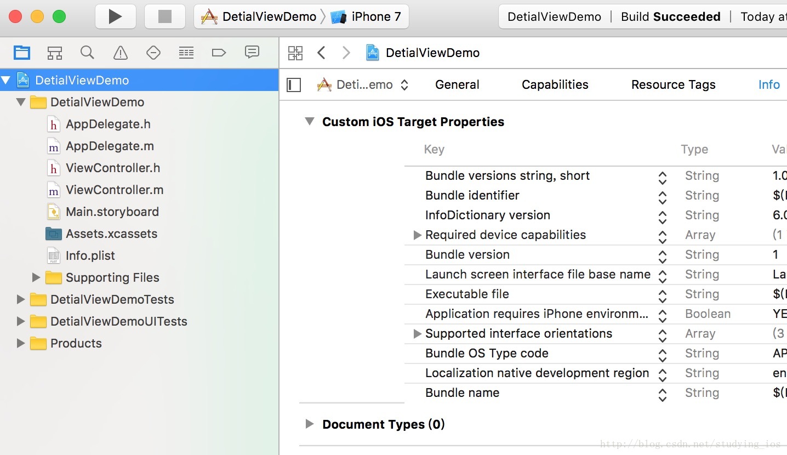Viewport: 787px width, 455px height.
Task: Toggle the project and targets list sidebar
Action: 294,85
